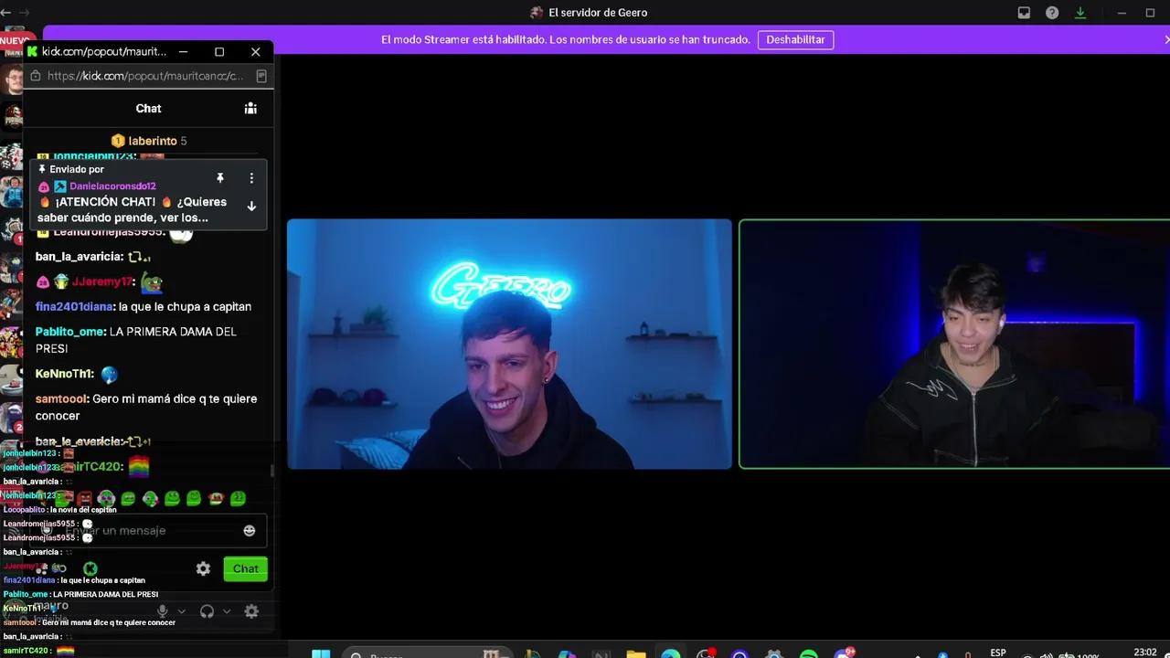Select message 'LA PRIMERA DAMA DEL PRESI' in Kick chat
The image size is (1170, 658).
coord(135,340)
